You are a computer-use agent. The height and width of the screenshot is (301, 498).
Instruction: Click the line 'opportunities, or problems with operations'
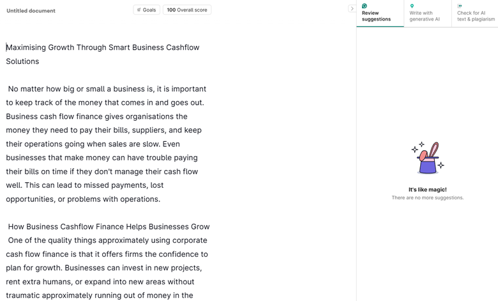point(83,199)
